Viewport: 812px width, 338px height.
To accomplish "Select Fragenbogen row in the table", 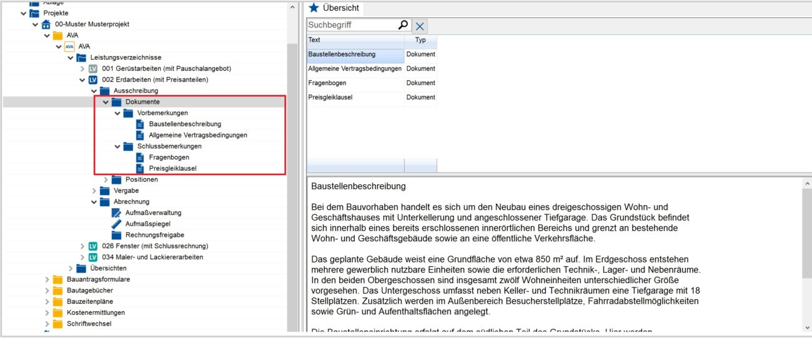I will coord(372,83).
